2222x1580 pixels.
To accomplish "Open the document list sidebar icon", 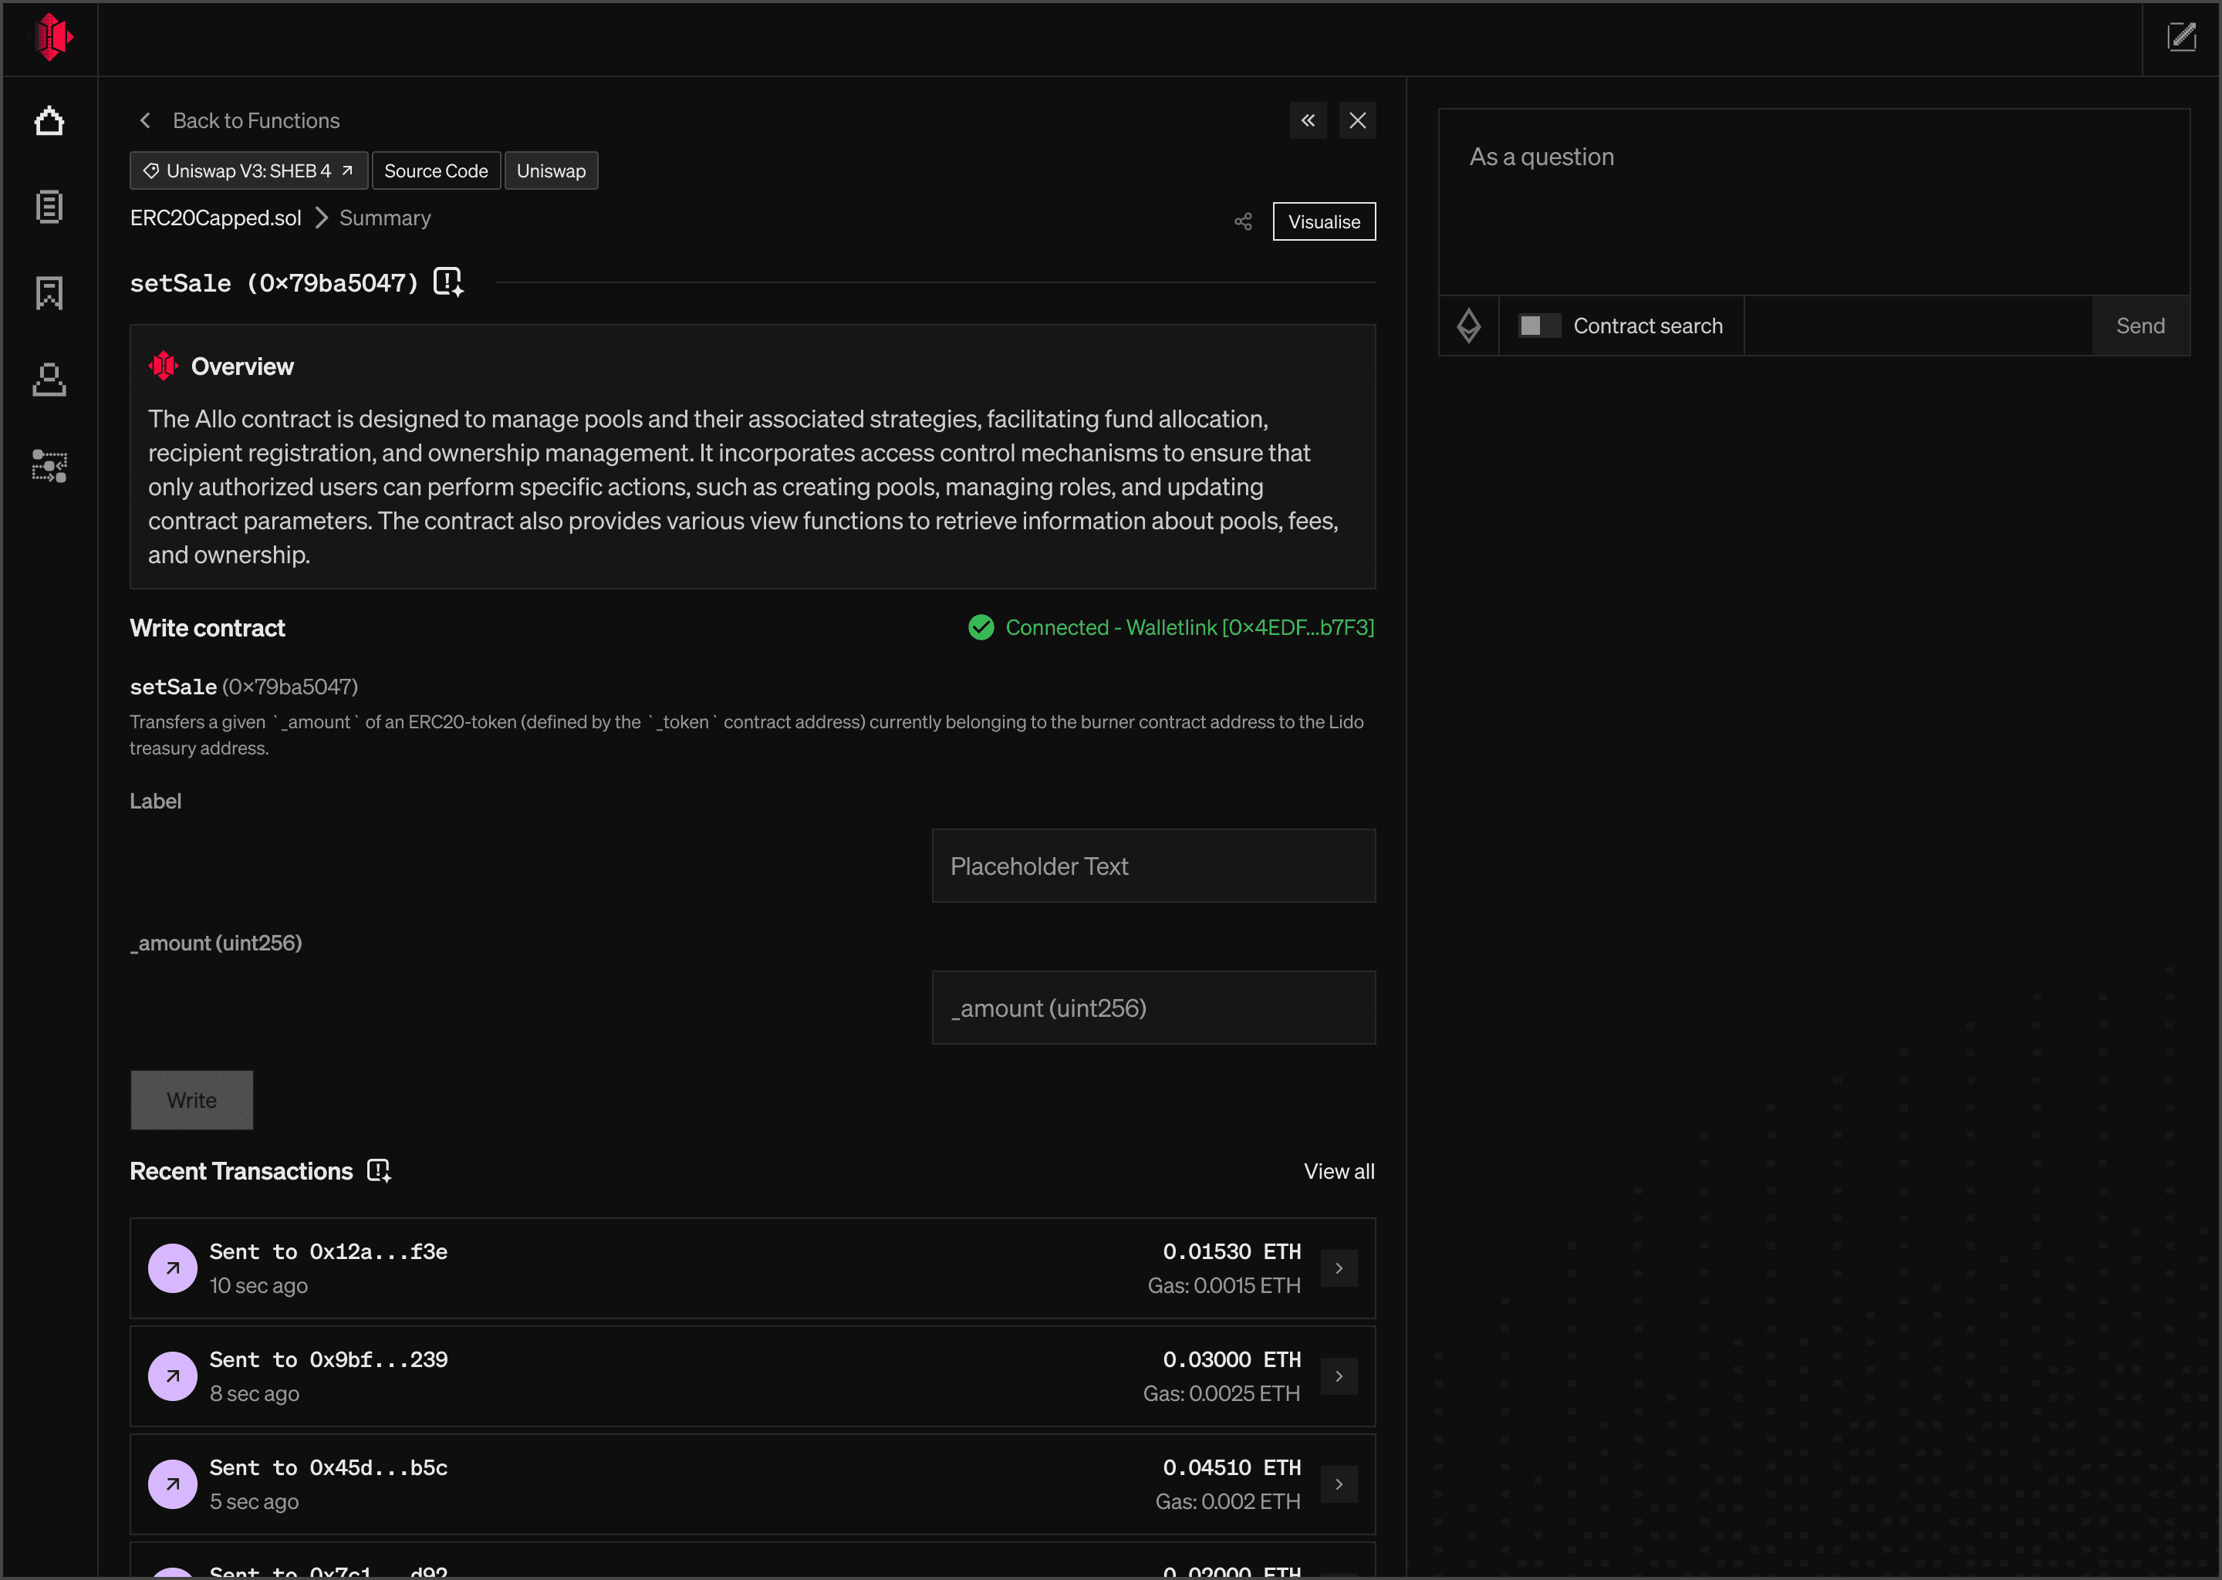I will click(49, 208).
